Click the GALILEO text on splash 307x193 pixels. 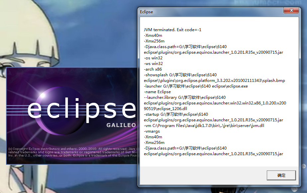(x=121, y=125)
